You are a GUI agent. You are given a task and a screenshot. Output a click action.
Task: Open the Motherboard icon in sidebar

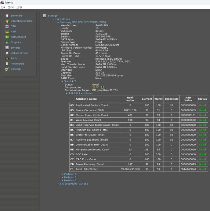point(7,37)
